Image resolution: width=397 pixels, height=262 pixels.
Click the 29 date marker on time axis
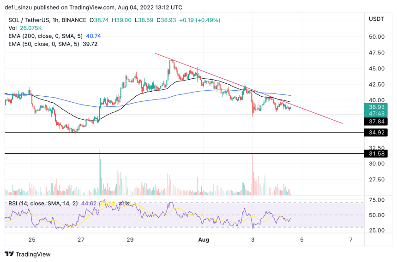click(130, 240)
